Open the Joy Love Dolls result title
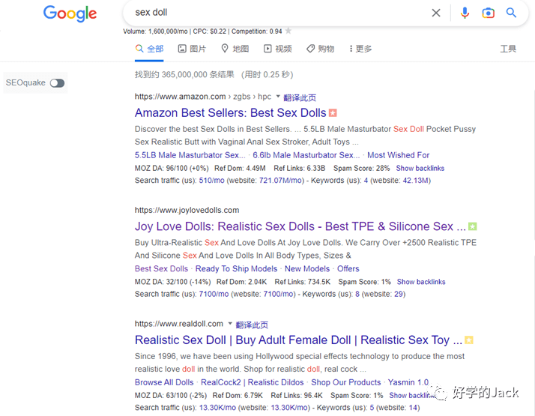This screenshot has width=535, height=416. [x=300, y=226]
